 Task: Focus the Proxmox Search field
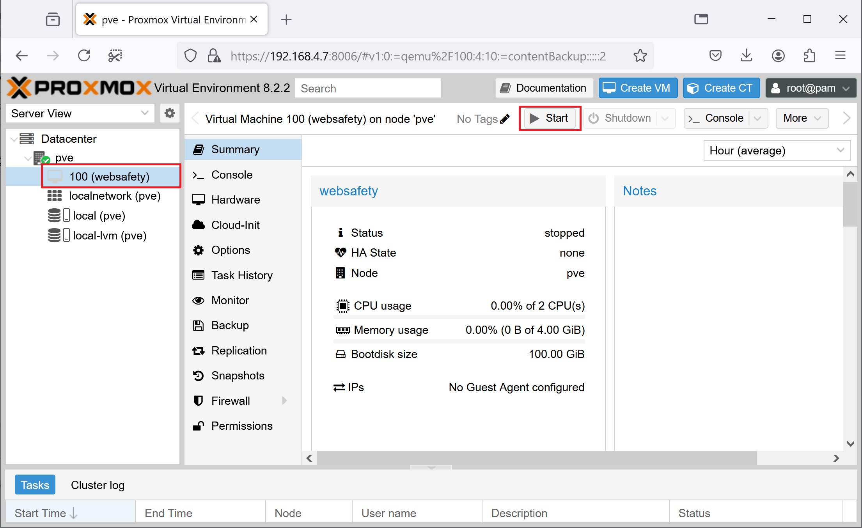[x=368, y=88]
